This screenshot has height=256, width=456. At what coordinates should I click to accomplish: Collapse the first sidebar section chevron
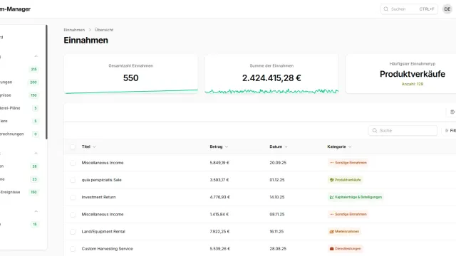pyautogui.click(x=36, y=56)
